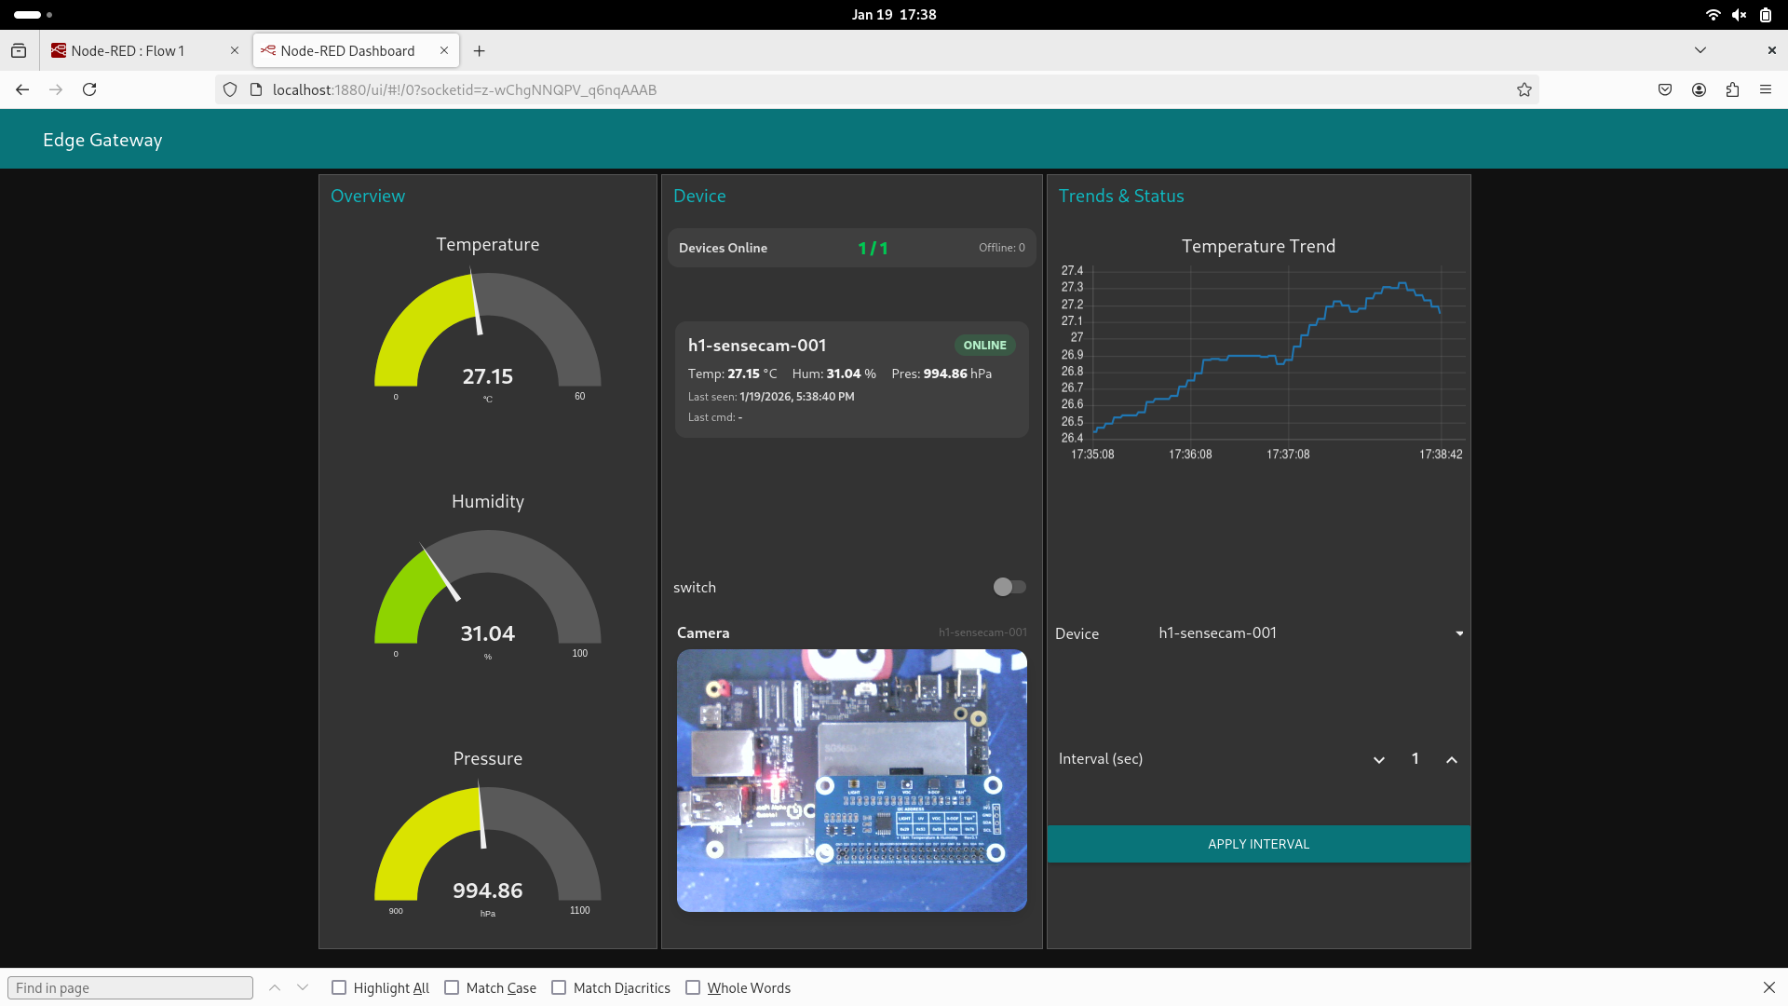The width and height of the screenshot is (1788, 1006).
Task: Click the camera image thumbnail
Action: 851,781
